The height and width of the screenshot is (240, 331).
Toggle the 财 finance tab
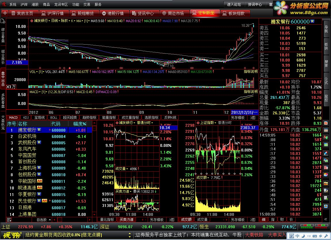click(282, 220)
